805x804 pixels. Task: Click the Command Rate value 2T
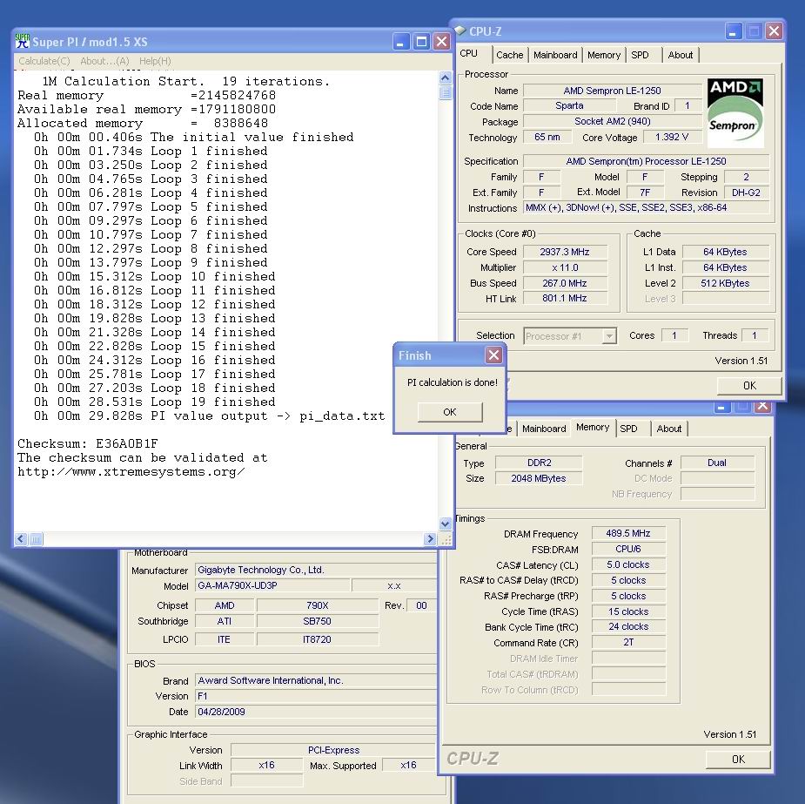pos(627,642)
